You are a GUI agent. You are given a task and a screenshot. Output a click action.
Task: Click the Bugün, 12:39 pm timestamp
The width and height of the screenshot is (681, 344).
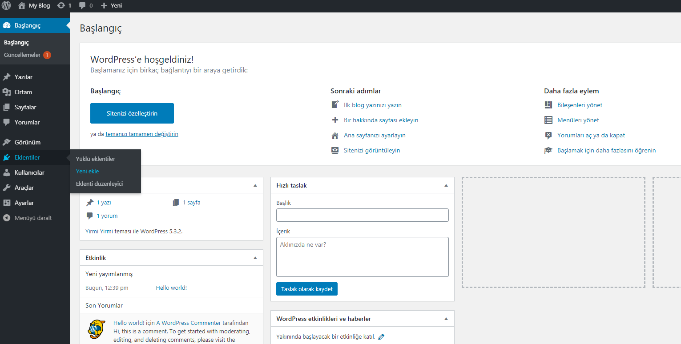[107, 288]
